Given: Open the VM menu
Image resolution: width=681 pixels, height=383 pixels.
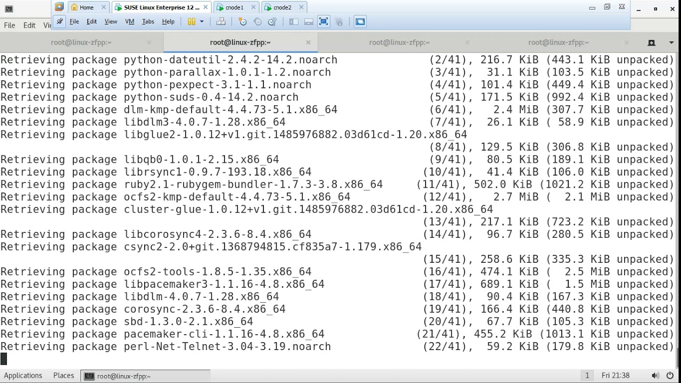Looking at the screenshot, I should (129, 21).
